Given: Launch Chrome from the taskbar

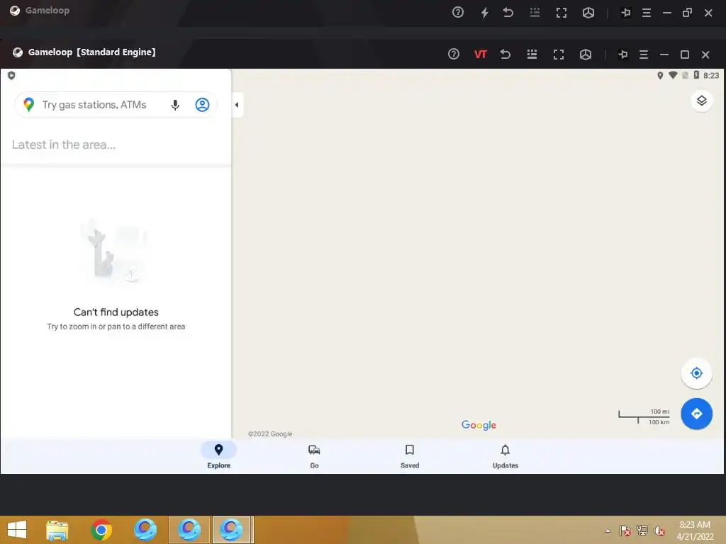Looking at the screenshot, I should coord(101,530).
